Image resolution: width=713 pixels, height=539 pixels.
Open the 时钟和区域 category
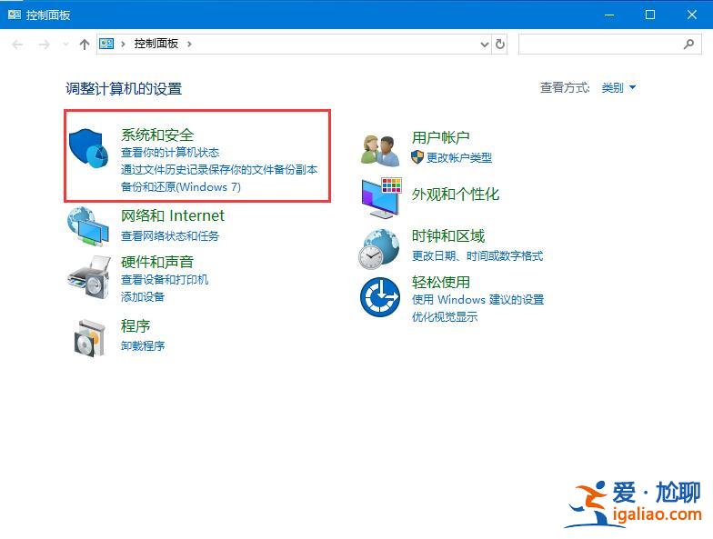tap(448, 236)
